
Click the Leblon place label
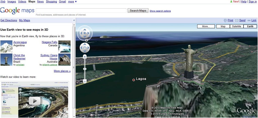(196, 55)
